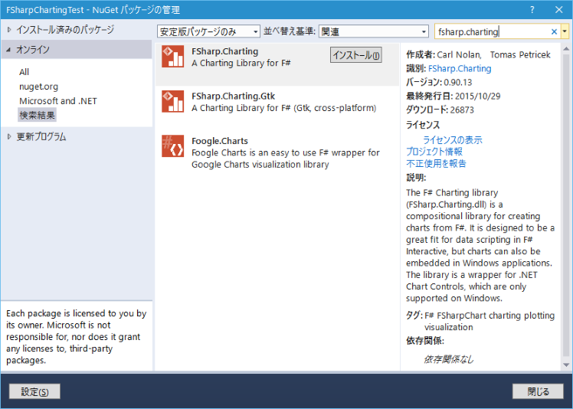The height and width of the screenshot is (409, 573).
Task: Click the dialog title bar text
Action: coord(93,10)
